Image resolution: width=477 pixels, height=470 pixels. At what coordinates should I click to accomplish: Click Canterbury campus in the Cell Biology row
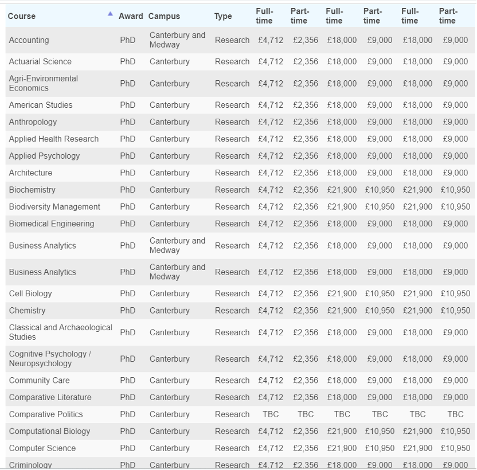coord(170,293)
